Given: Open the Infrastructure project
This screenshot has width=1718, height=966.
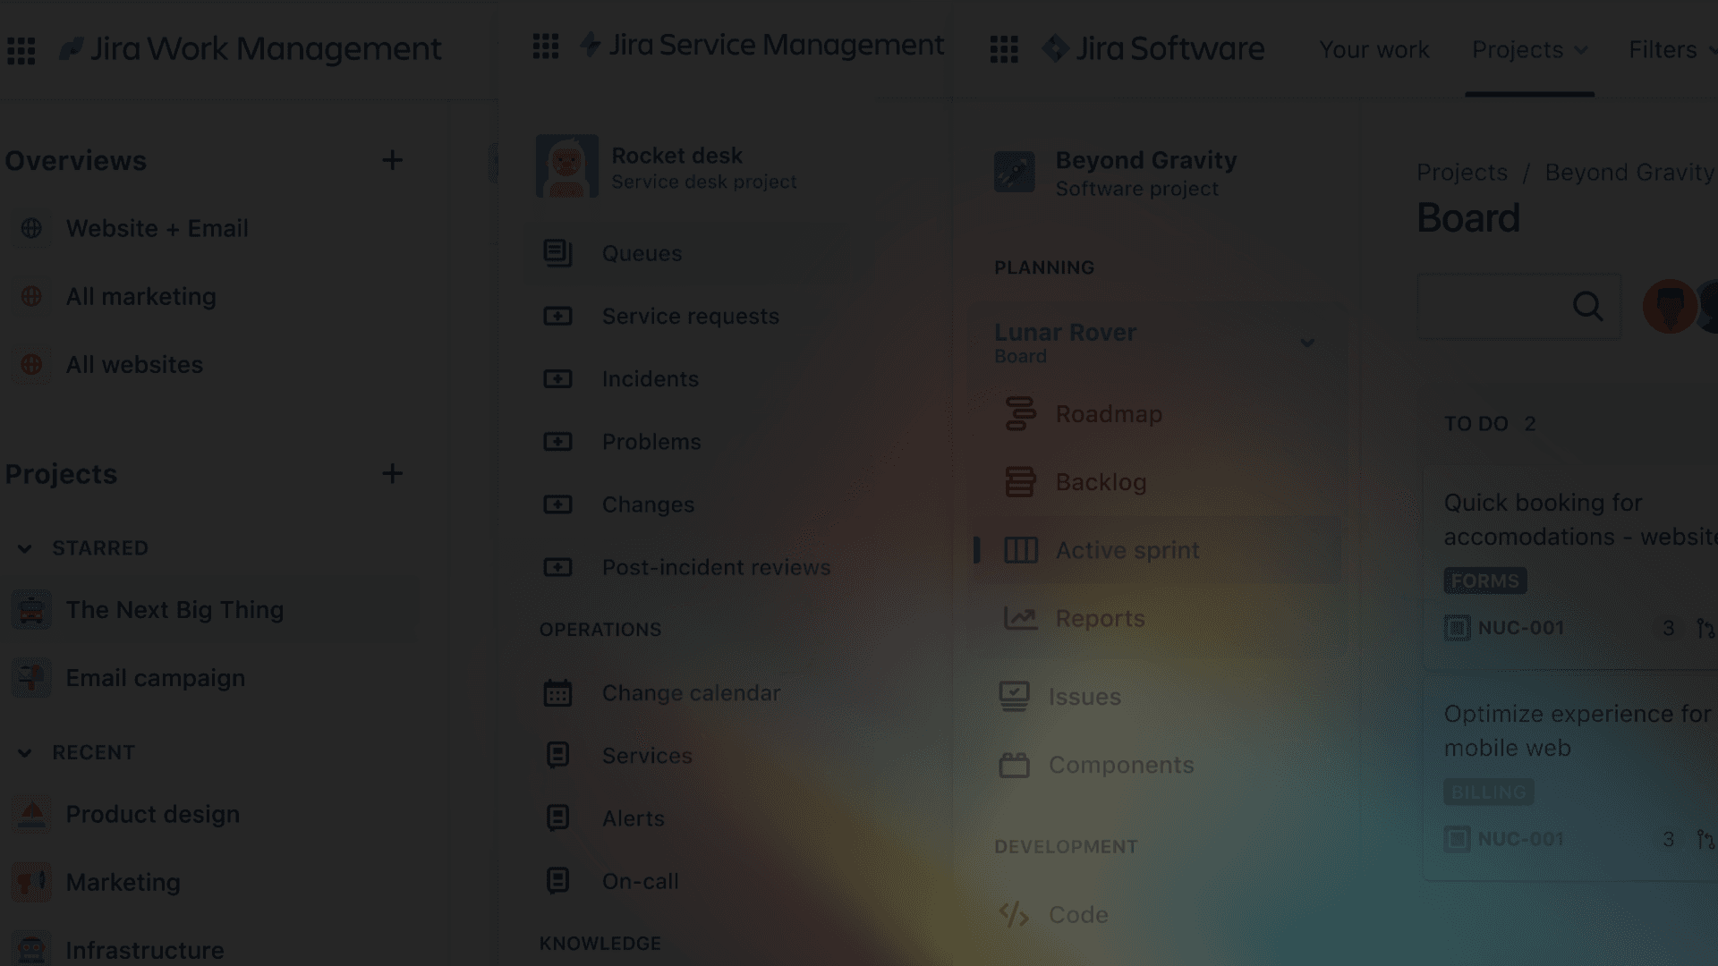Looking at the screenshot, I should coord(145,950).
